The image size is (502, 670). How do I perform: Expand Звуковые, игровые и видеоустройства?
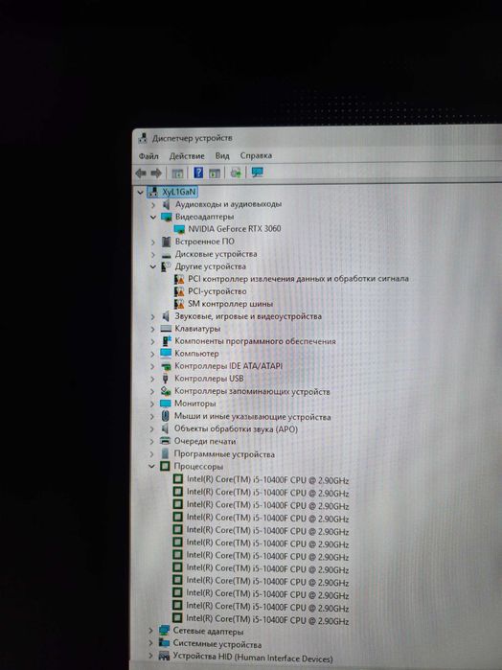click(x=152, y=317)
